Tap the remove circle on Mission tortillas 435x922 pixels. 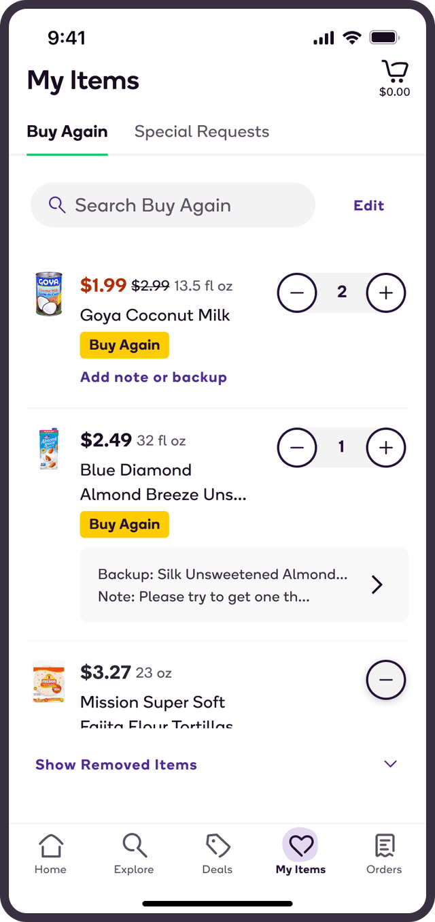tap(385, 680)
